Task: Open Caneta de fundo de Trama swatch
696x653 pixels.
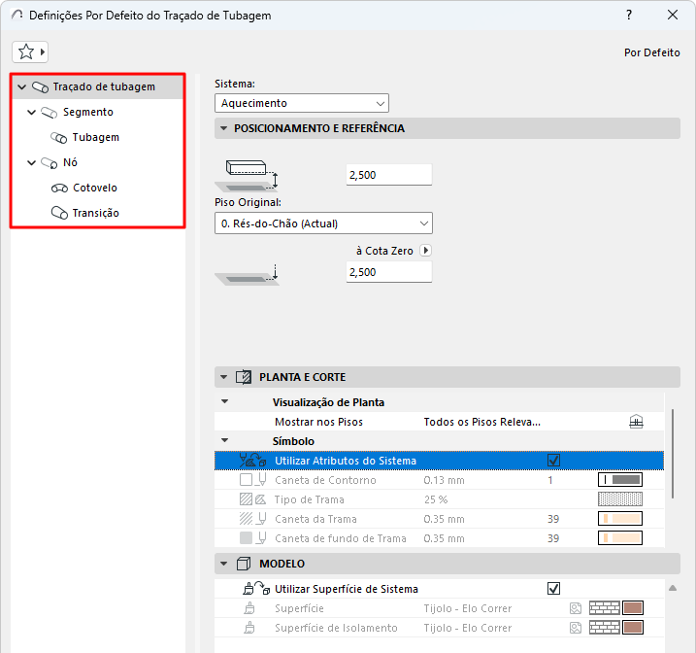Action: pos(620,538)
